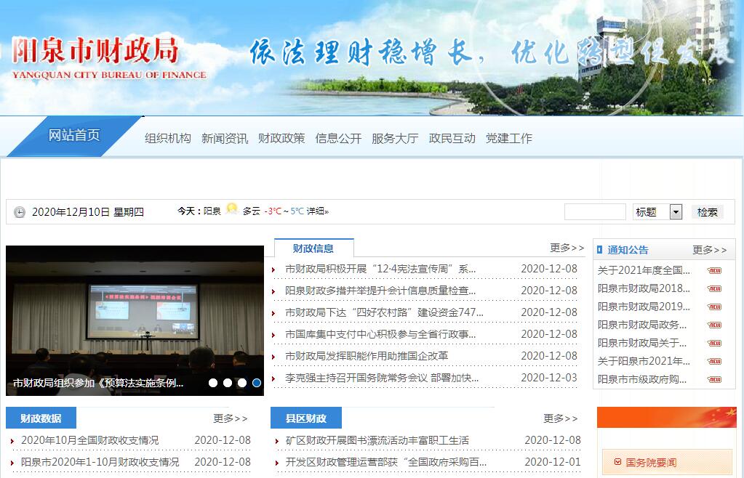Expand 更多 in the 财政信息 section
The height and width of the screenshot is (478, 744).
[x=567, y=248]
